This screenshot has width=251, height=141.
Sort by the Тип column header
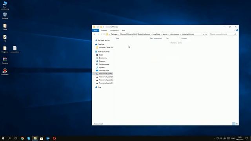click(x=167, y=38)
